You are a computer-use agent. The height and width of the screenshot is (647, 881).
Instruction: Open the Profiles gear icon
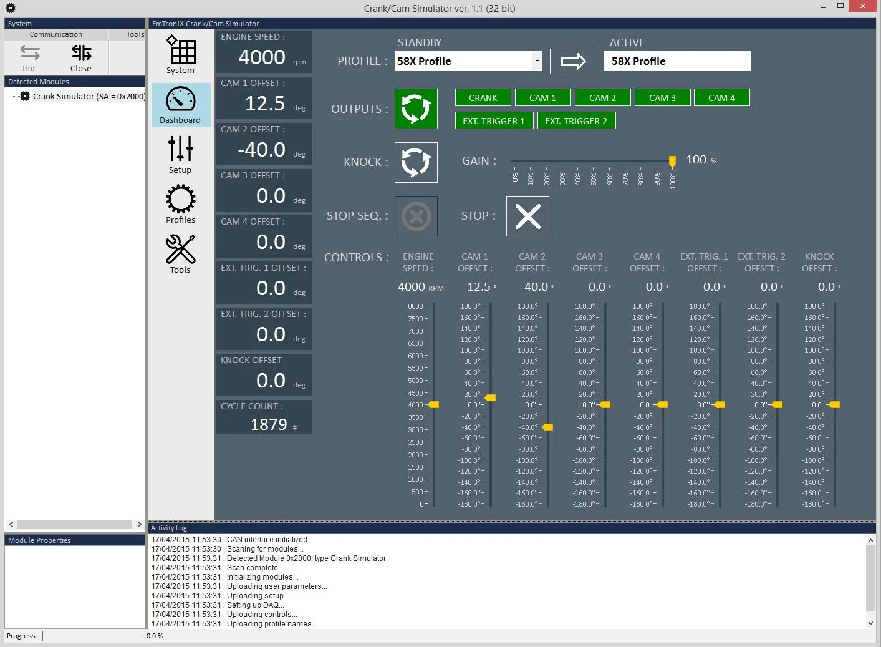tap(181, 205)
